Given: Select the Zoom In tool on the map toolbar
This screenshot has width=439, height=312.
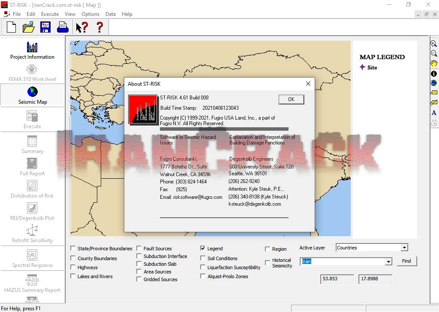Looking at the screenshot, I should click(434, 43).
